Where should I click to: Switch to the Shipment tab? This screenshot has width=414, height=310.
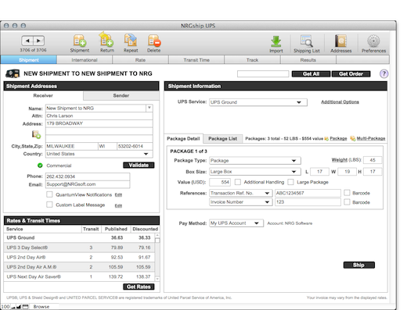point(28,60)
